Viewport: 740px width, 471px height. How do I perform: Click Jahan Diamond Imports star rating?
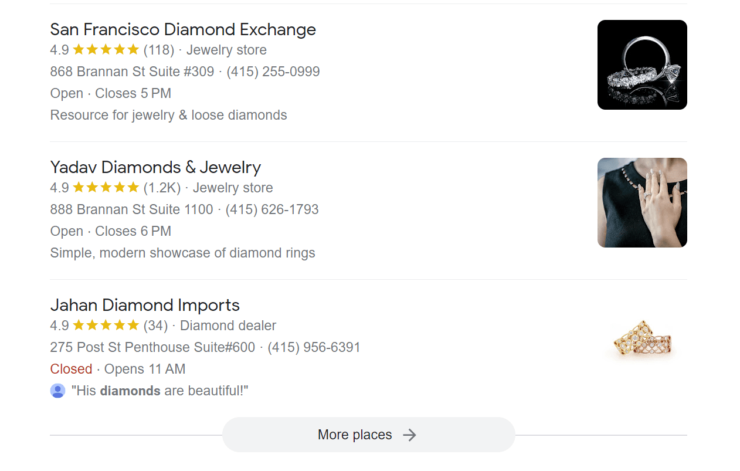(x=106, y=326)
